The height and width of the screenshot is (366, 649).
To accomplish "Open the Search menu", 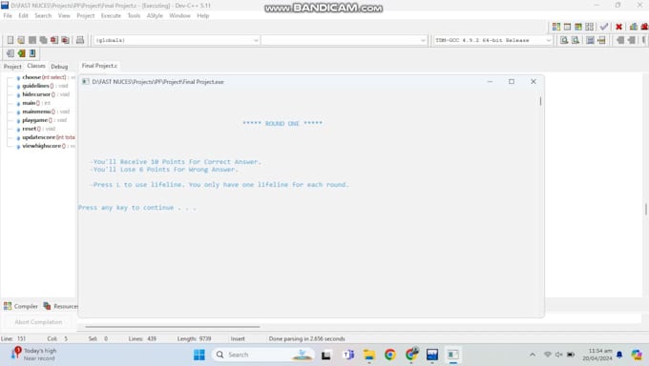I will 43,15.
